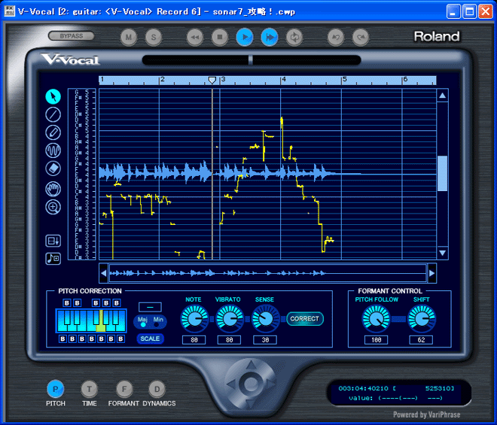Click the waveform overview strip
This screenshot has width=497, height=425.
(268, 273)
